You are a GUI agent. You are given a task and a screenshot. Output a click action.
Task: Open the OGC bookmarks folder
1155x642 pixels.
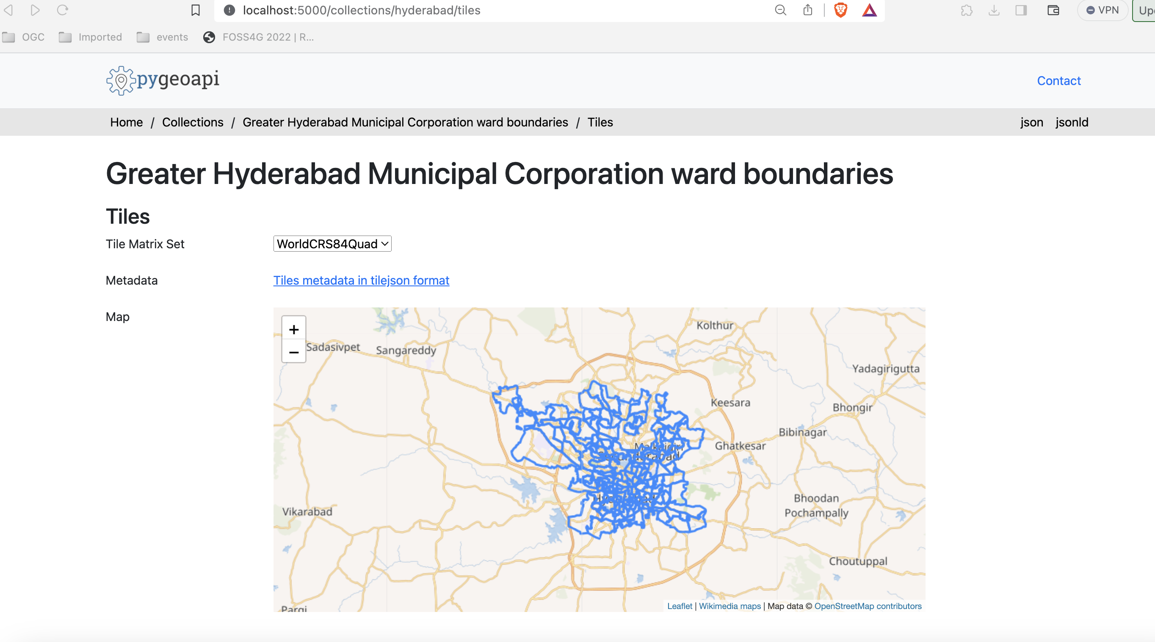coord(24,37)
